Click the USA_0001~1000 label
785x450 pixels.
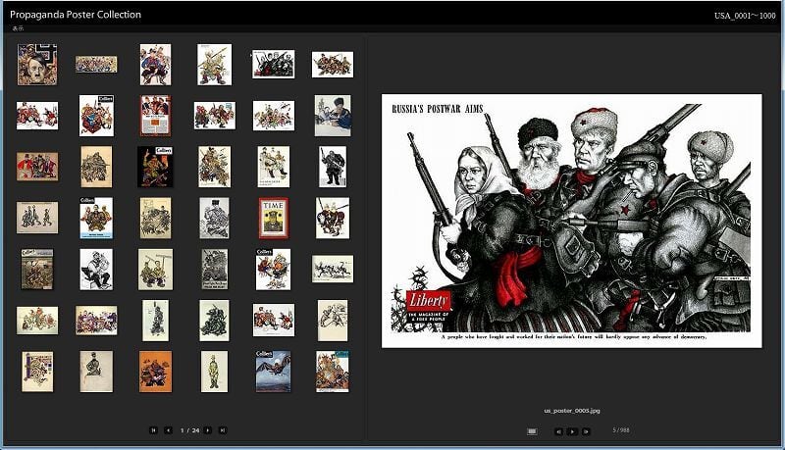pos(745,16)
